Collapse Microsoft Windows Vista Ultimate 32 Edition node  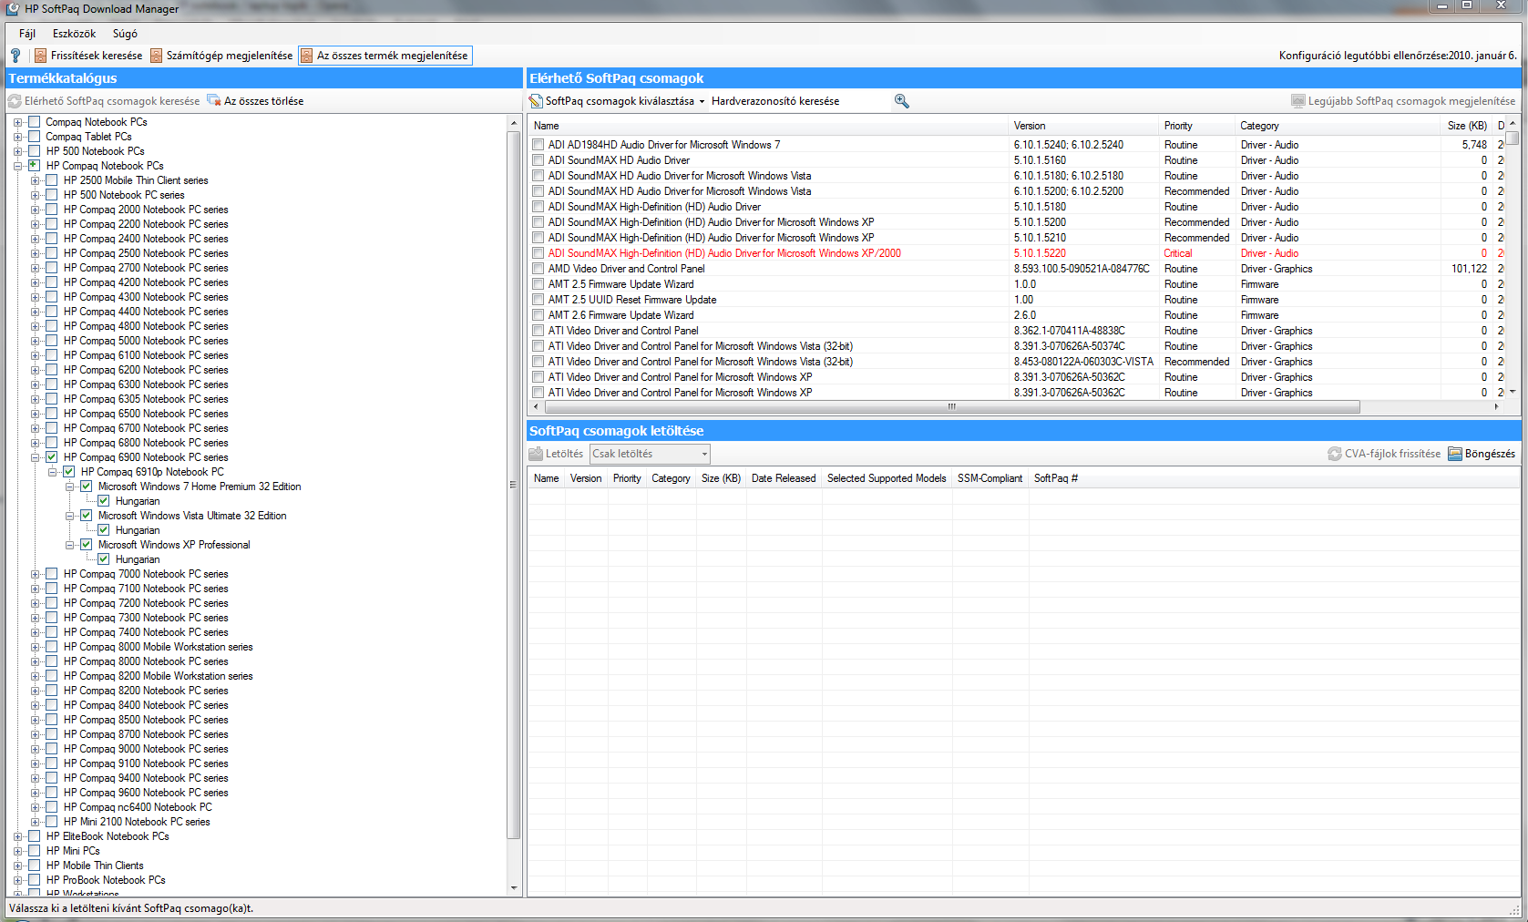(x=69, y=516)
